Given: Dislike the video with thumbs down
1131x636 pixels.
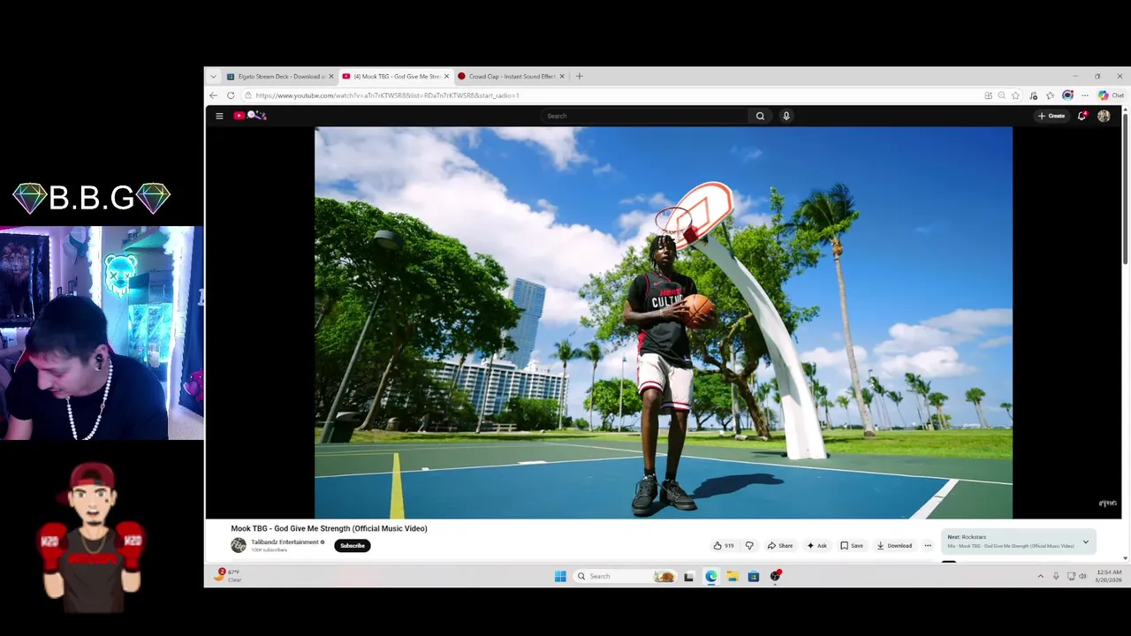Looking at the screenshot, I should [749, 546].
